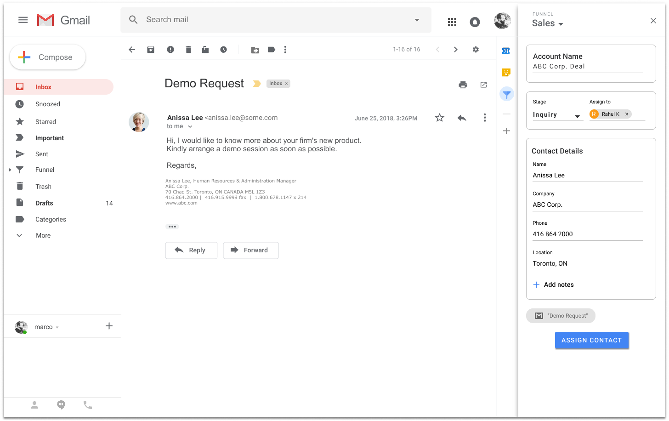
Task: Report this email as spam
Action: [x=170, y=50]
